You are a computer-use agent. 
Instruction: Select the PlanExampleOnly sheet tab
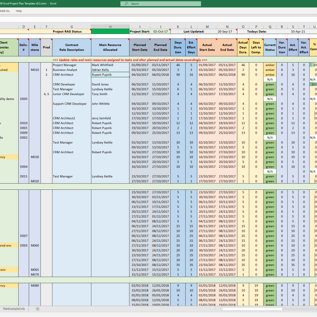pos(14,309)
